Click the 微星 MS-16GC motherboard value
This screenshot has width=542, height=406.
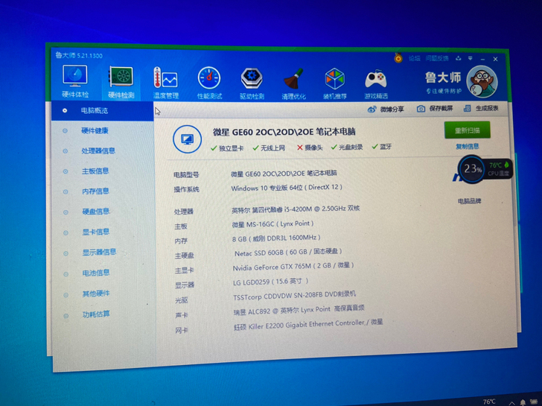272,224
